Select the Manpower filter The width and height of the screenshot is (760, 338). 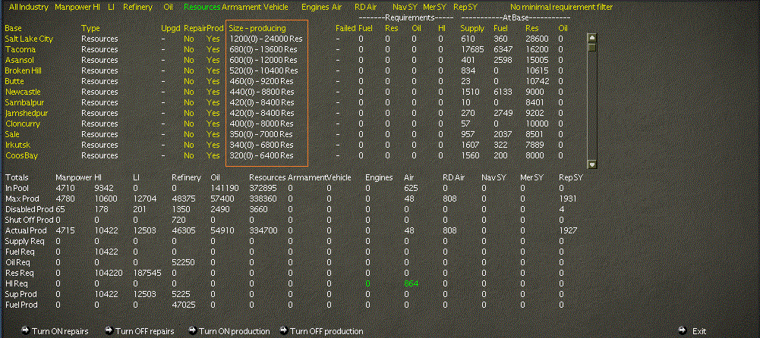tap(74, 8)
